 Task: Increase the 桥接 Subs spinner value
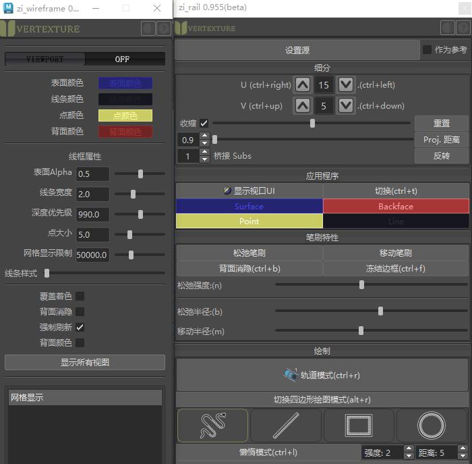[x=204, y=153]
